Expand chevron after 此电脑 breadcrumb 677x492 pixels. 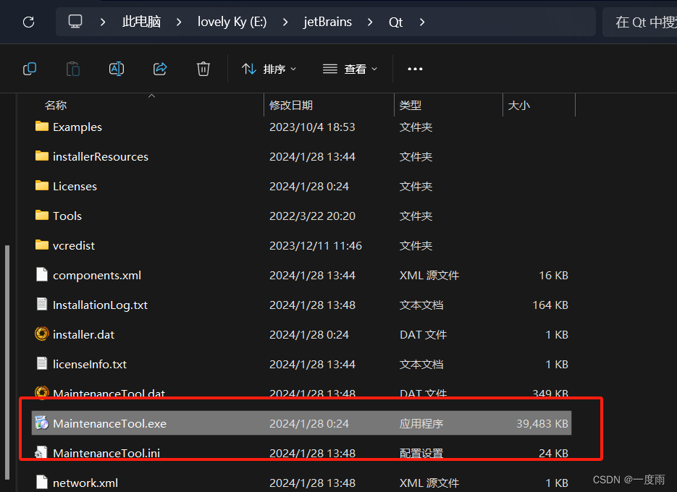point(179,22)
